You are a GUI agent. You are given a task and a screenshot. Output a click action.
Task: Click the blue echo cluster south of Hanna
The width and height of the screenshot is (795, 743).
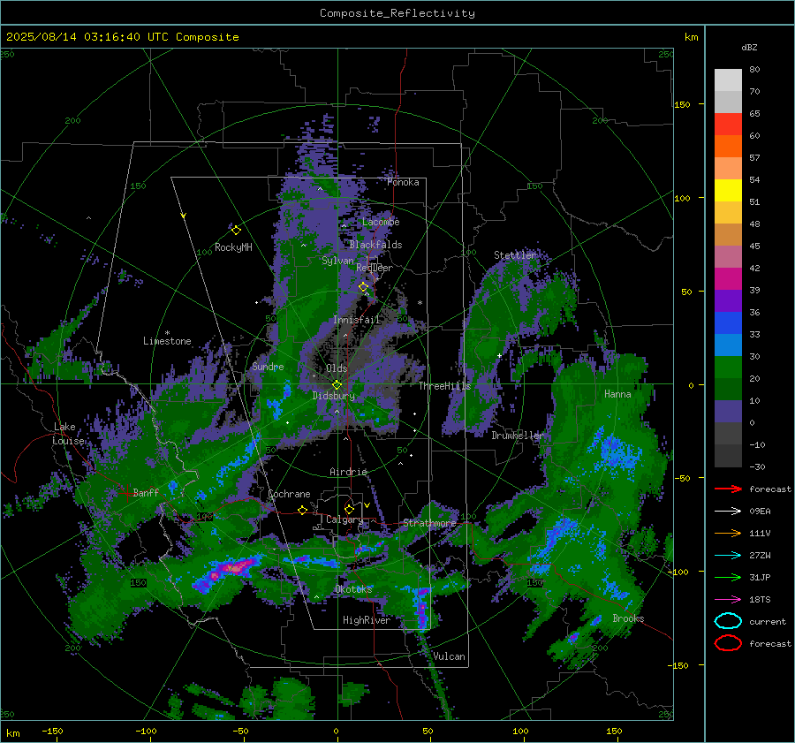[615, 451]
